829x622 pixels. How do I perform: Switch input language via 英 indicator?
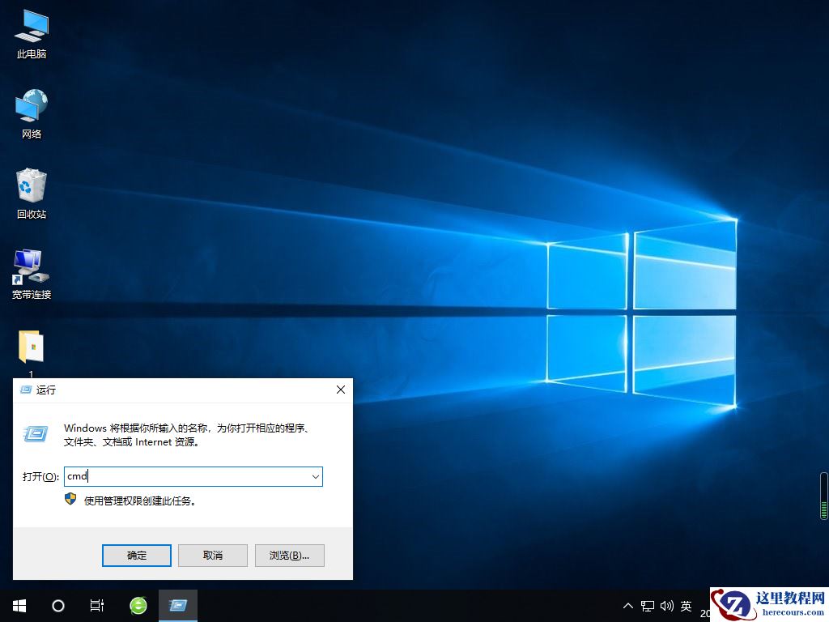(x=685, y=605)
